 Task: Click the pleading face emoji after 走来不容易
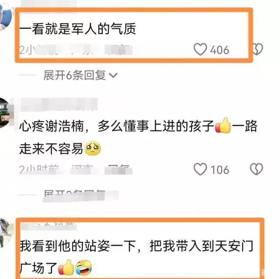(x=92, y=148)
